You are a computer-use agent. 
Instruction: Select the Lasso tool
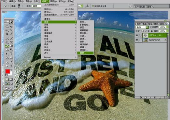click(7, 30)
